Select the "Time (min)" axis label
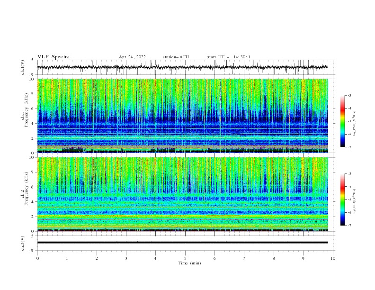The image size is (375, 290). pos(189,263)
